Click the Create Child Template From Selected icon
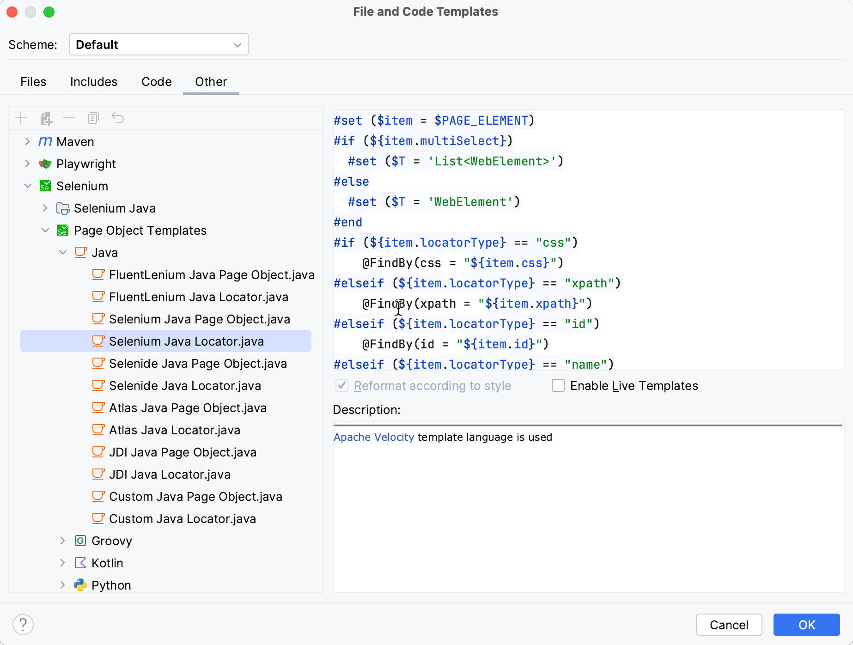The image size is (853, 645). [45, 118]
